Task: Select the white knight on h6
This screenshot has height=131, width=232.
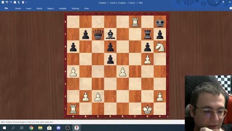Action: (160, 47)
